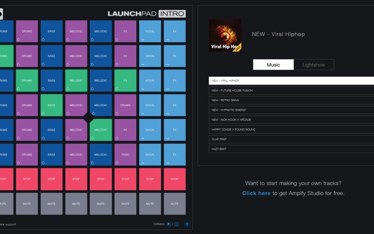The width and height of the screenshot is (374, 234).
Task: Tap the purple MELODIC pad in the green BASS row
Action: (76, 105)
